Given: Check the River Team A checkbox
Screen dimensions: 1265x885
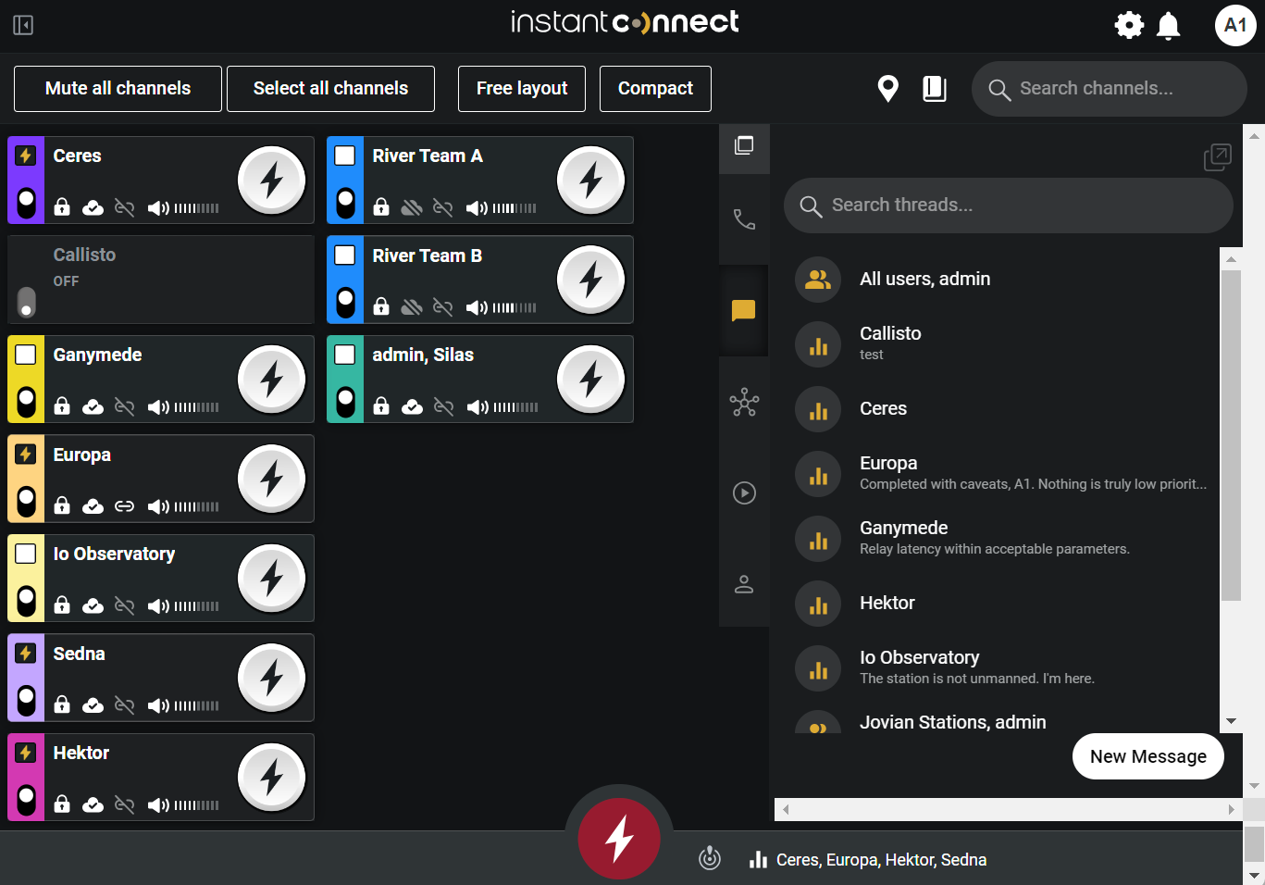Looking at the screenshot, I should 345,156.
